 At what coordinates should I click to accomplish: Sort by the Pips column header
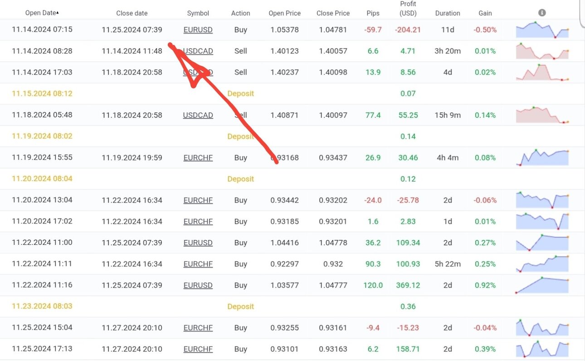tap(373, 13)
